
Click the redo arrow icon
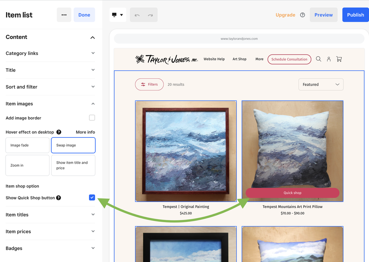150,15
